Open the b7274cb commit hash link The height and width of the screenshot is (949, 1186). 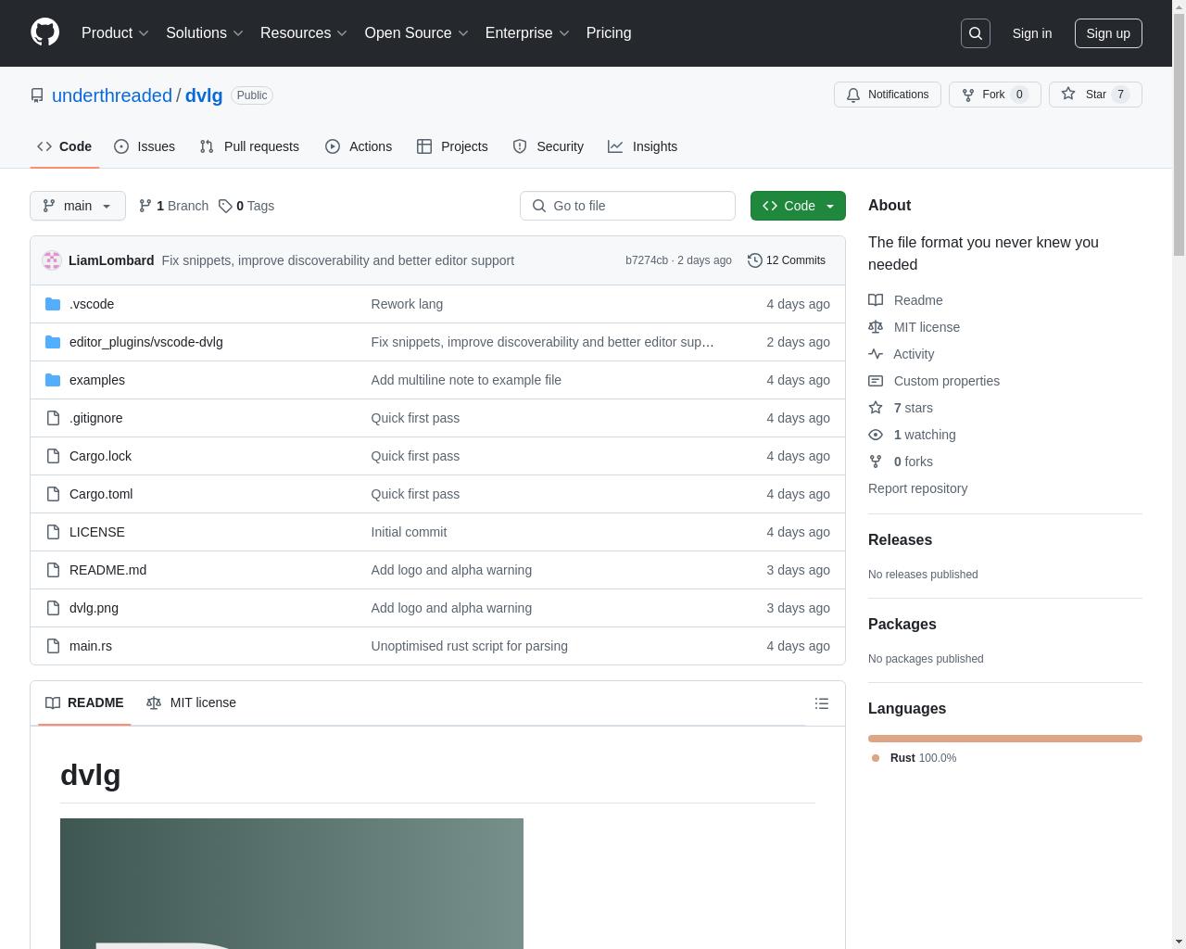coord(647,260)
